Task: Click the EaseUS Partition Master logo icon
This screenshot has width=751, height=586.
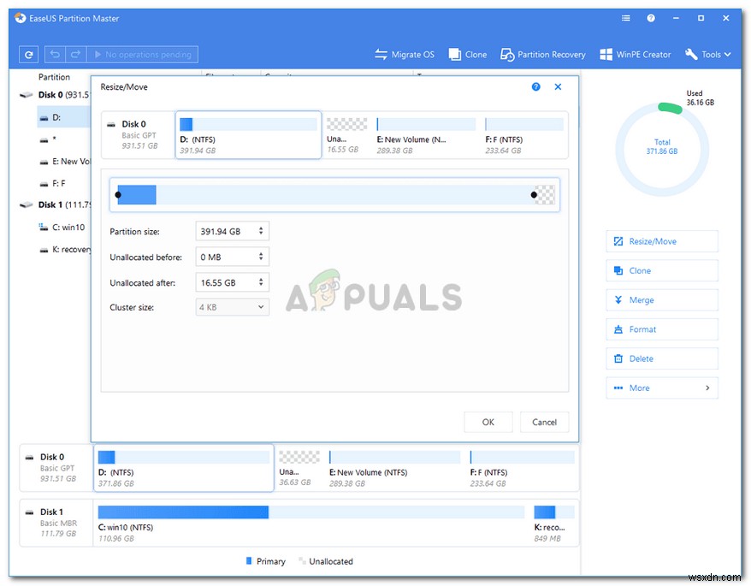Action: click(21, 18)
